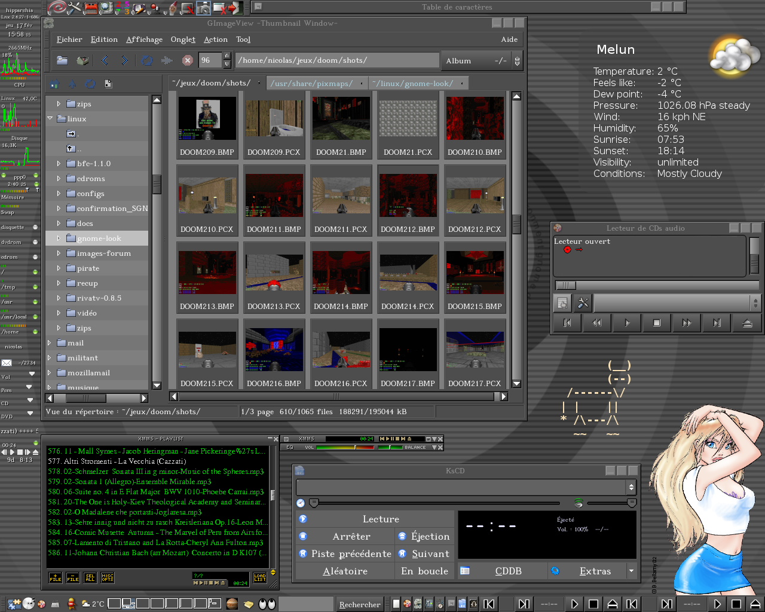
Task: Toggle the EQ button in XMMS
Action: [x=290, y=447]
